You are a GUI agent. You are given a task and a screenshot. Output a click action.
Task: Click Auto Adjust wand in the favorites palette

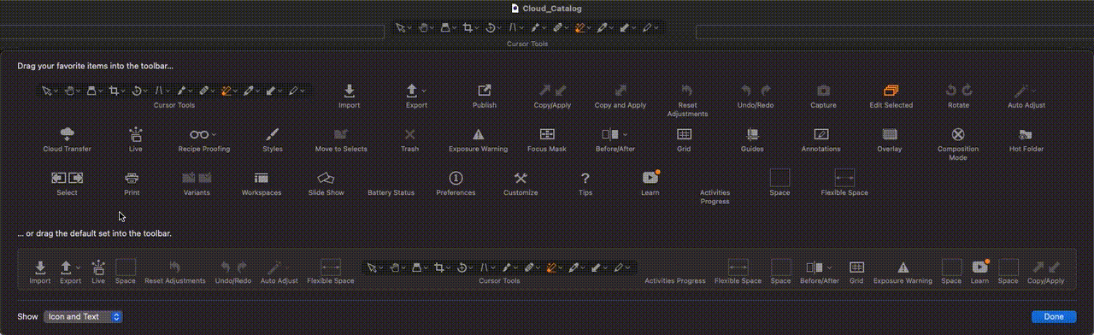point(1026,96)
